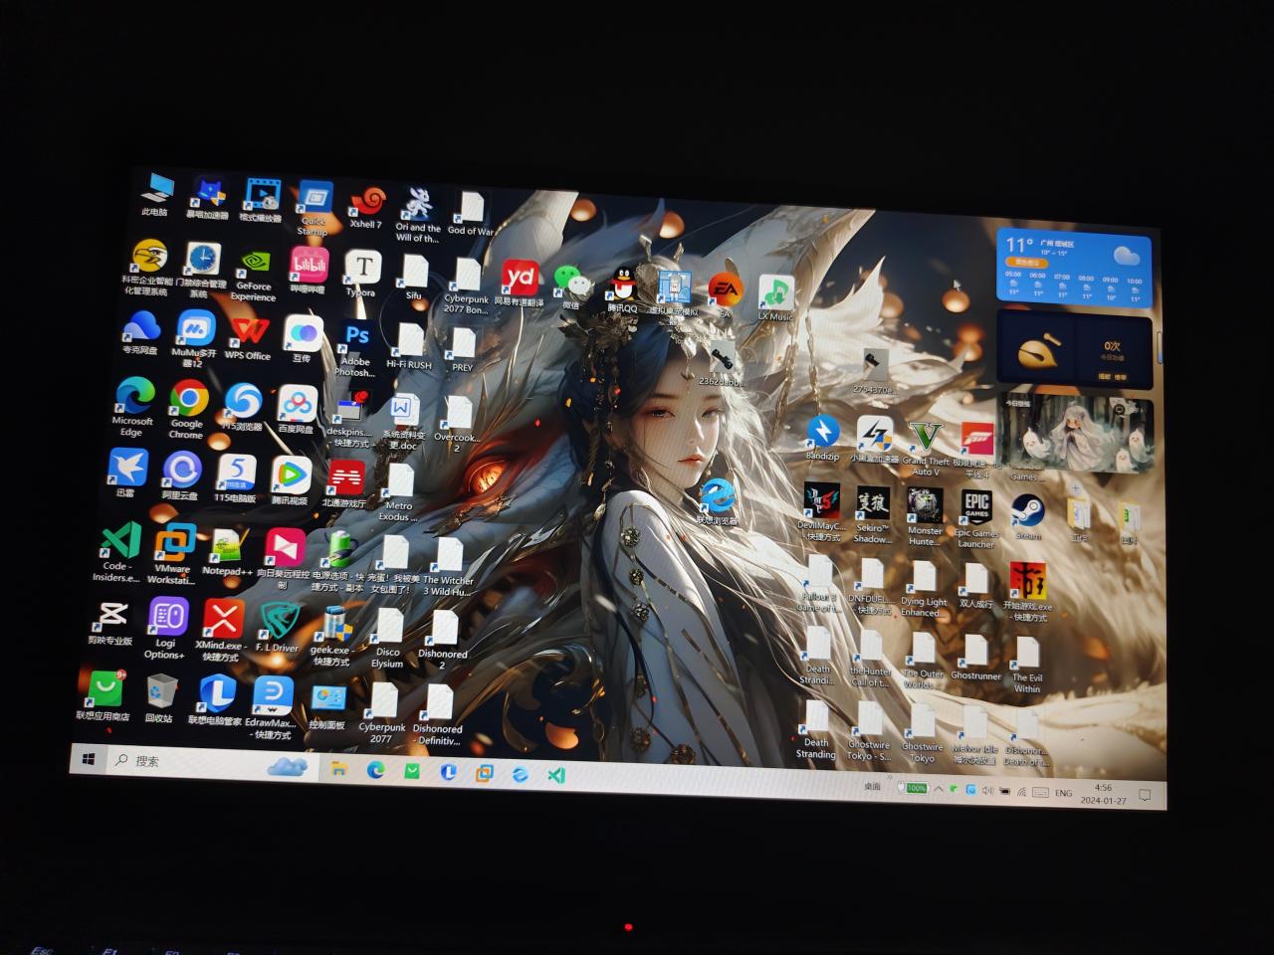Open Microsoft Edge in the taskbar

[x=375, y=769]
